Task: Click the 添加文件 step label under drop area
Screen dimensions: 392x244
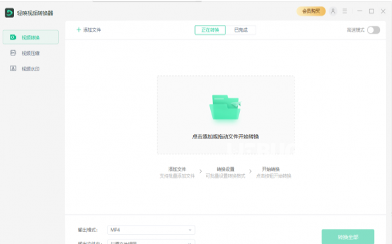Action: pos(177,169)
